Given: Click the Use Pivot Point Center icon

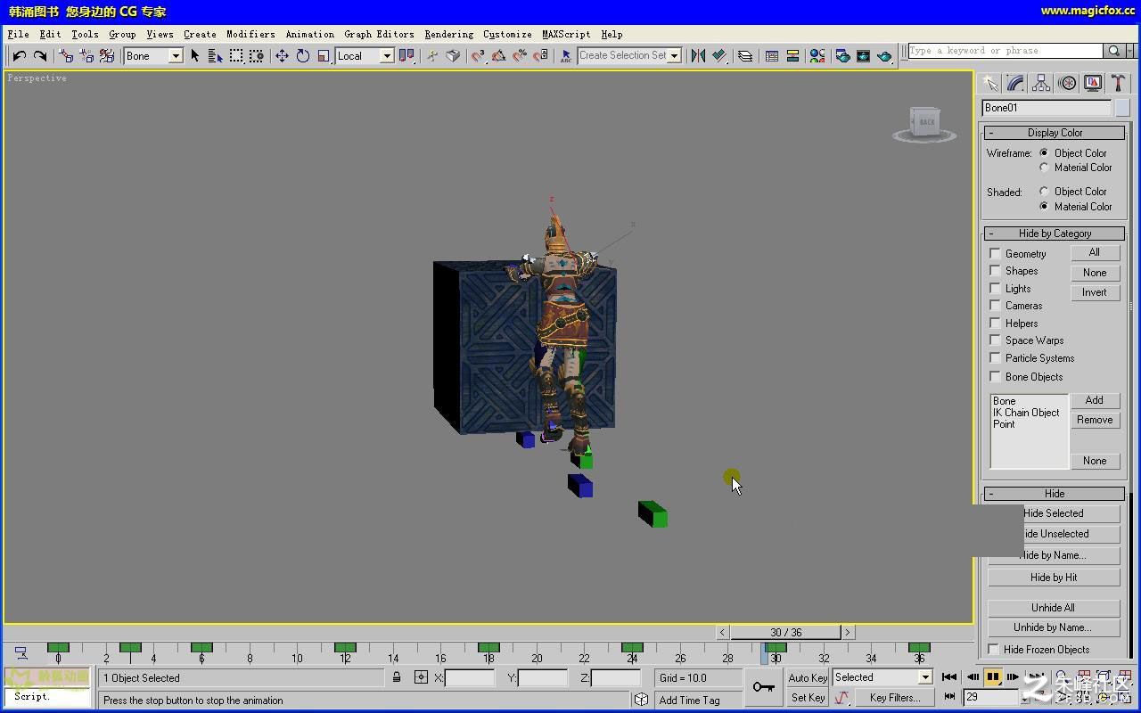Looking at the screenshot, I should tap(406, 55).
